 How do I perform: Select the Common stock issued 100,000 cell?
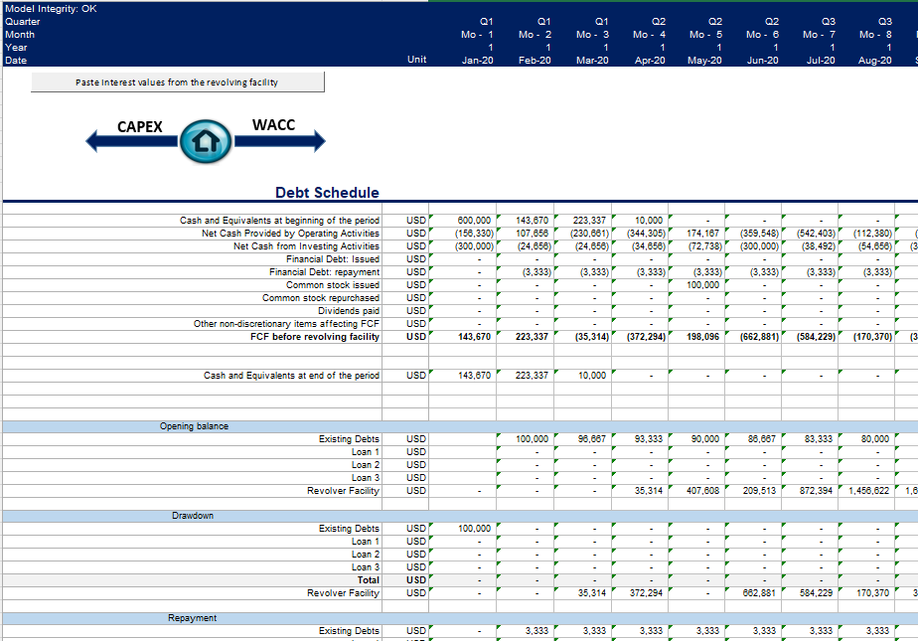703,285
